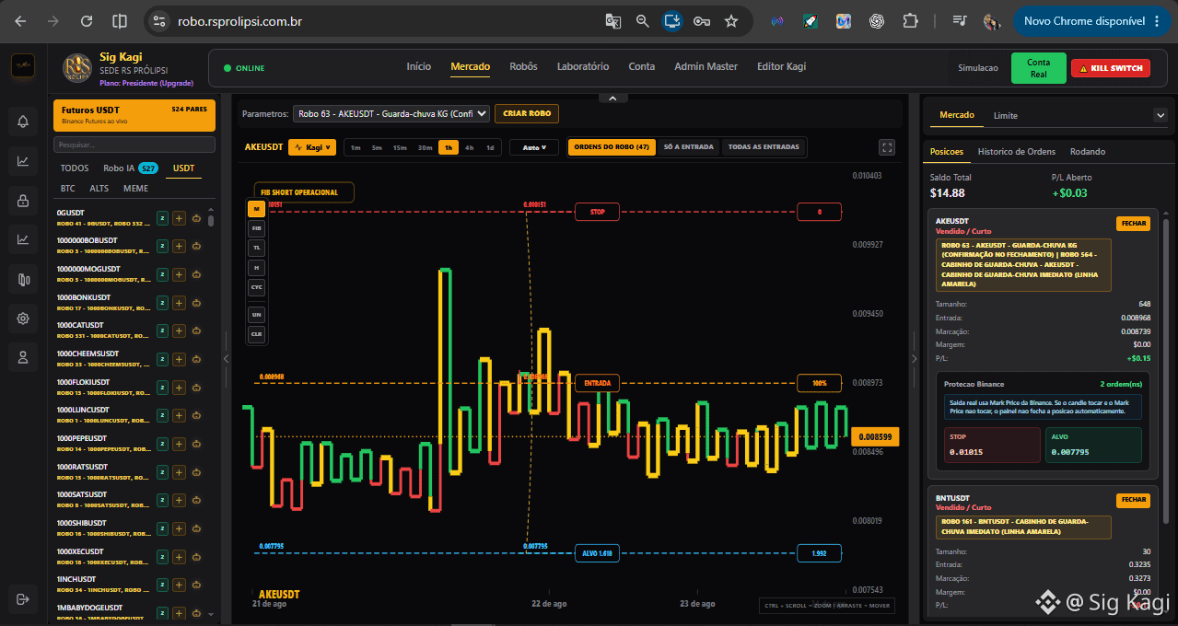1178x626 pixels.
Task: Click the robot icon on the 1000PEPEUSDT row
Action: pos(196,444)
